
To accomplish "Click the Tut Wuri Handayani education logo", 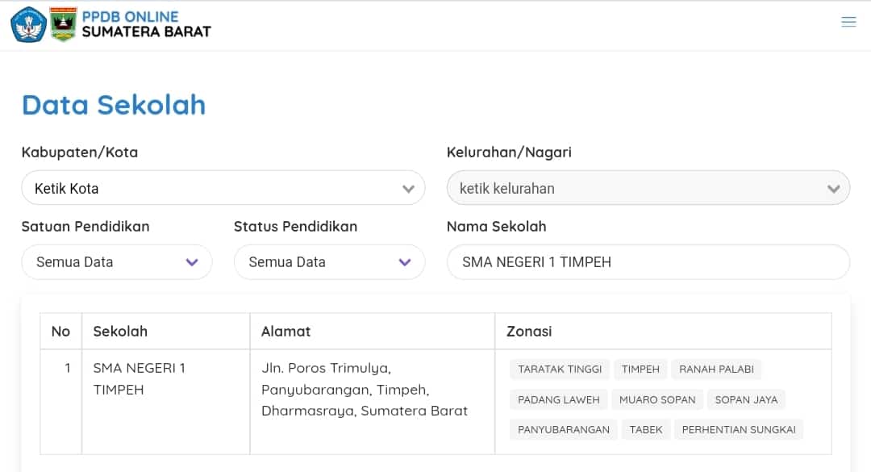I will tap(28, 25).
